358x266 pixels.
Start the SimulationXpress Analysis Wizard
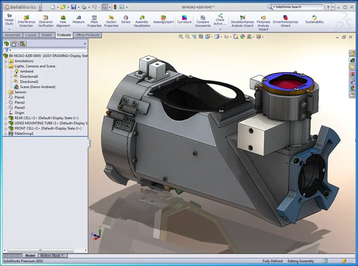tap(242, 21)
